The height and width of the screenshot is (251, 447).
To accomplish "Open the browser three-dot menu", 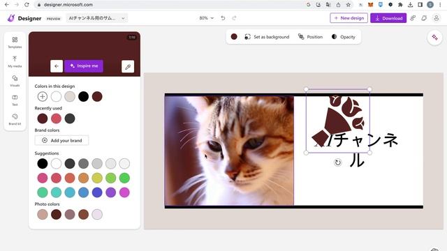I will click(x=441, y=5).
